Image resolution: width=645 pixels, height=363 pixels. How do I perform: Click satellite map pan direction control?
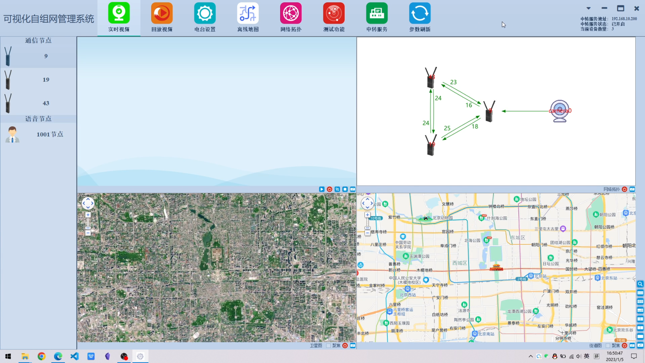pyautogui.click(x=88, y=203)
